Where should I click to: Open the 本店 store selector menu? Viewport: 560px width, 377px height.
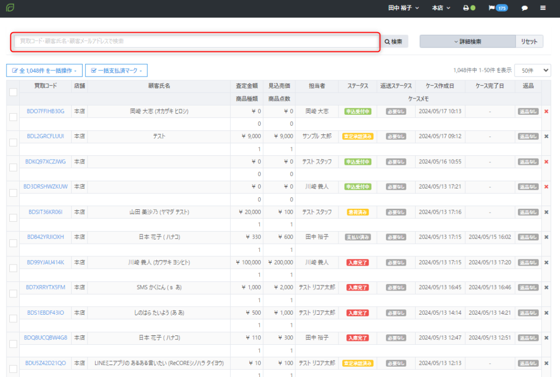point(441,8)
